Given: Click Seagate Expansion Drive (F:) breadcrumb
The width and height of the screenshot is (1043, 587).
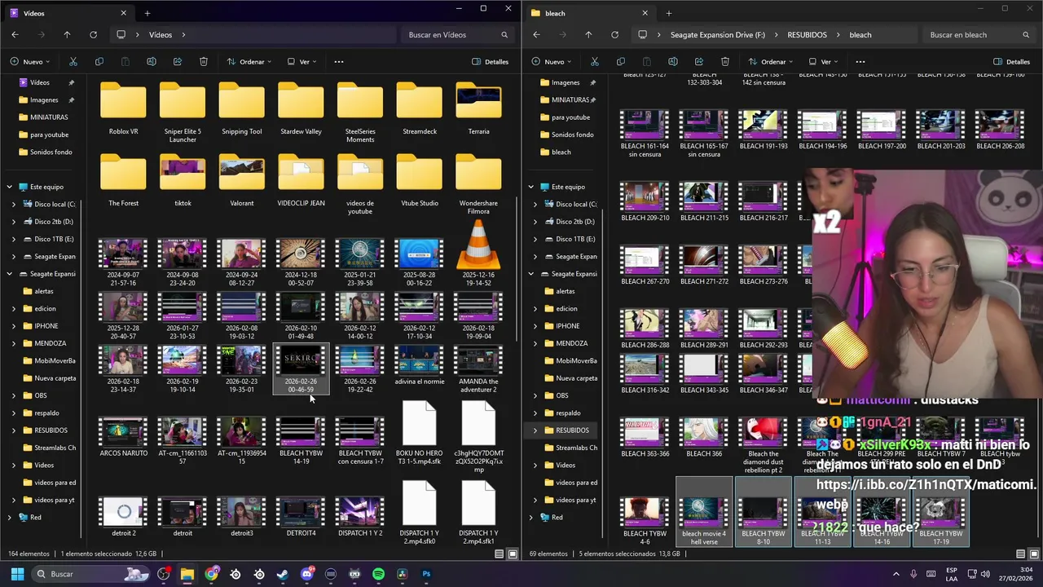Looking at the screenshot, I should click(x=717, y=35).
